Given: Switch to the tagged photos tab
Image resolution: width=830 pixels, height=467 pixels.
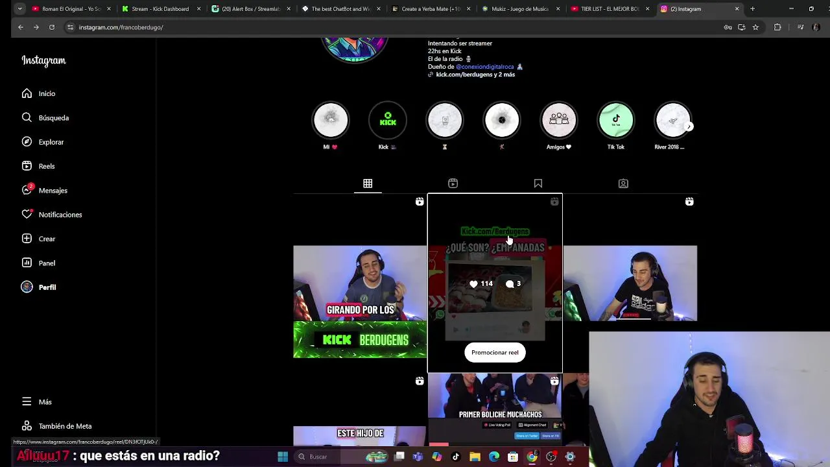Looking at the screenshot, I should tap(623, 184).
